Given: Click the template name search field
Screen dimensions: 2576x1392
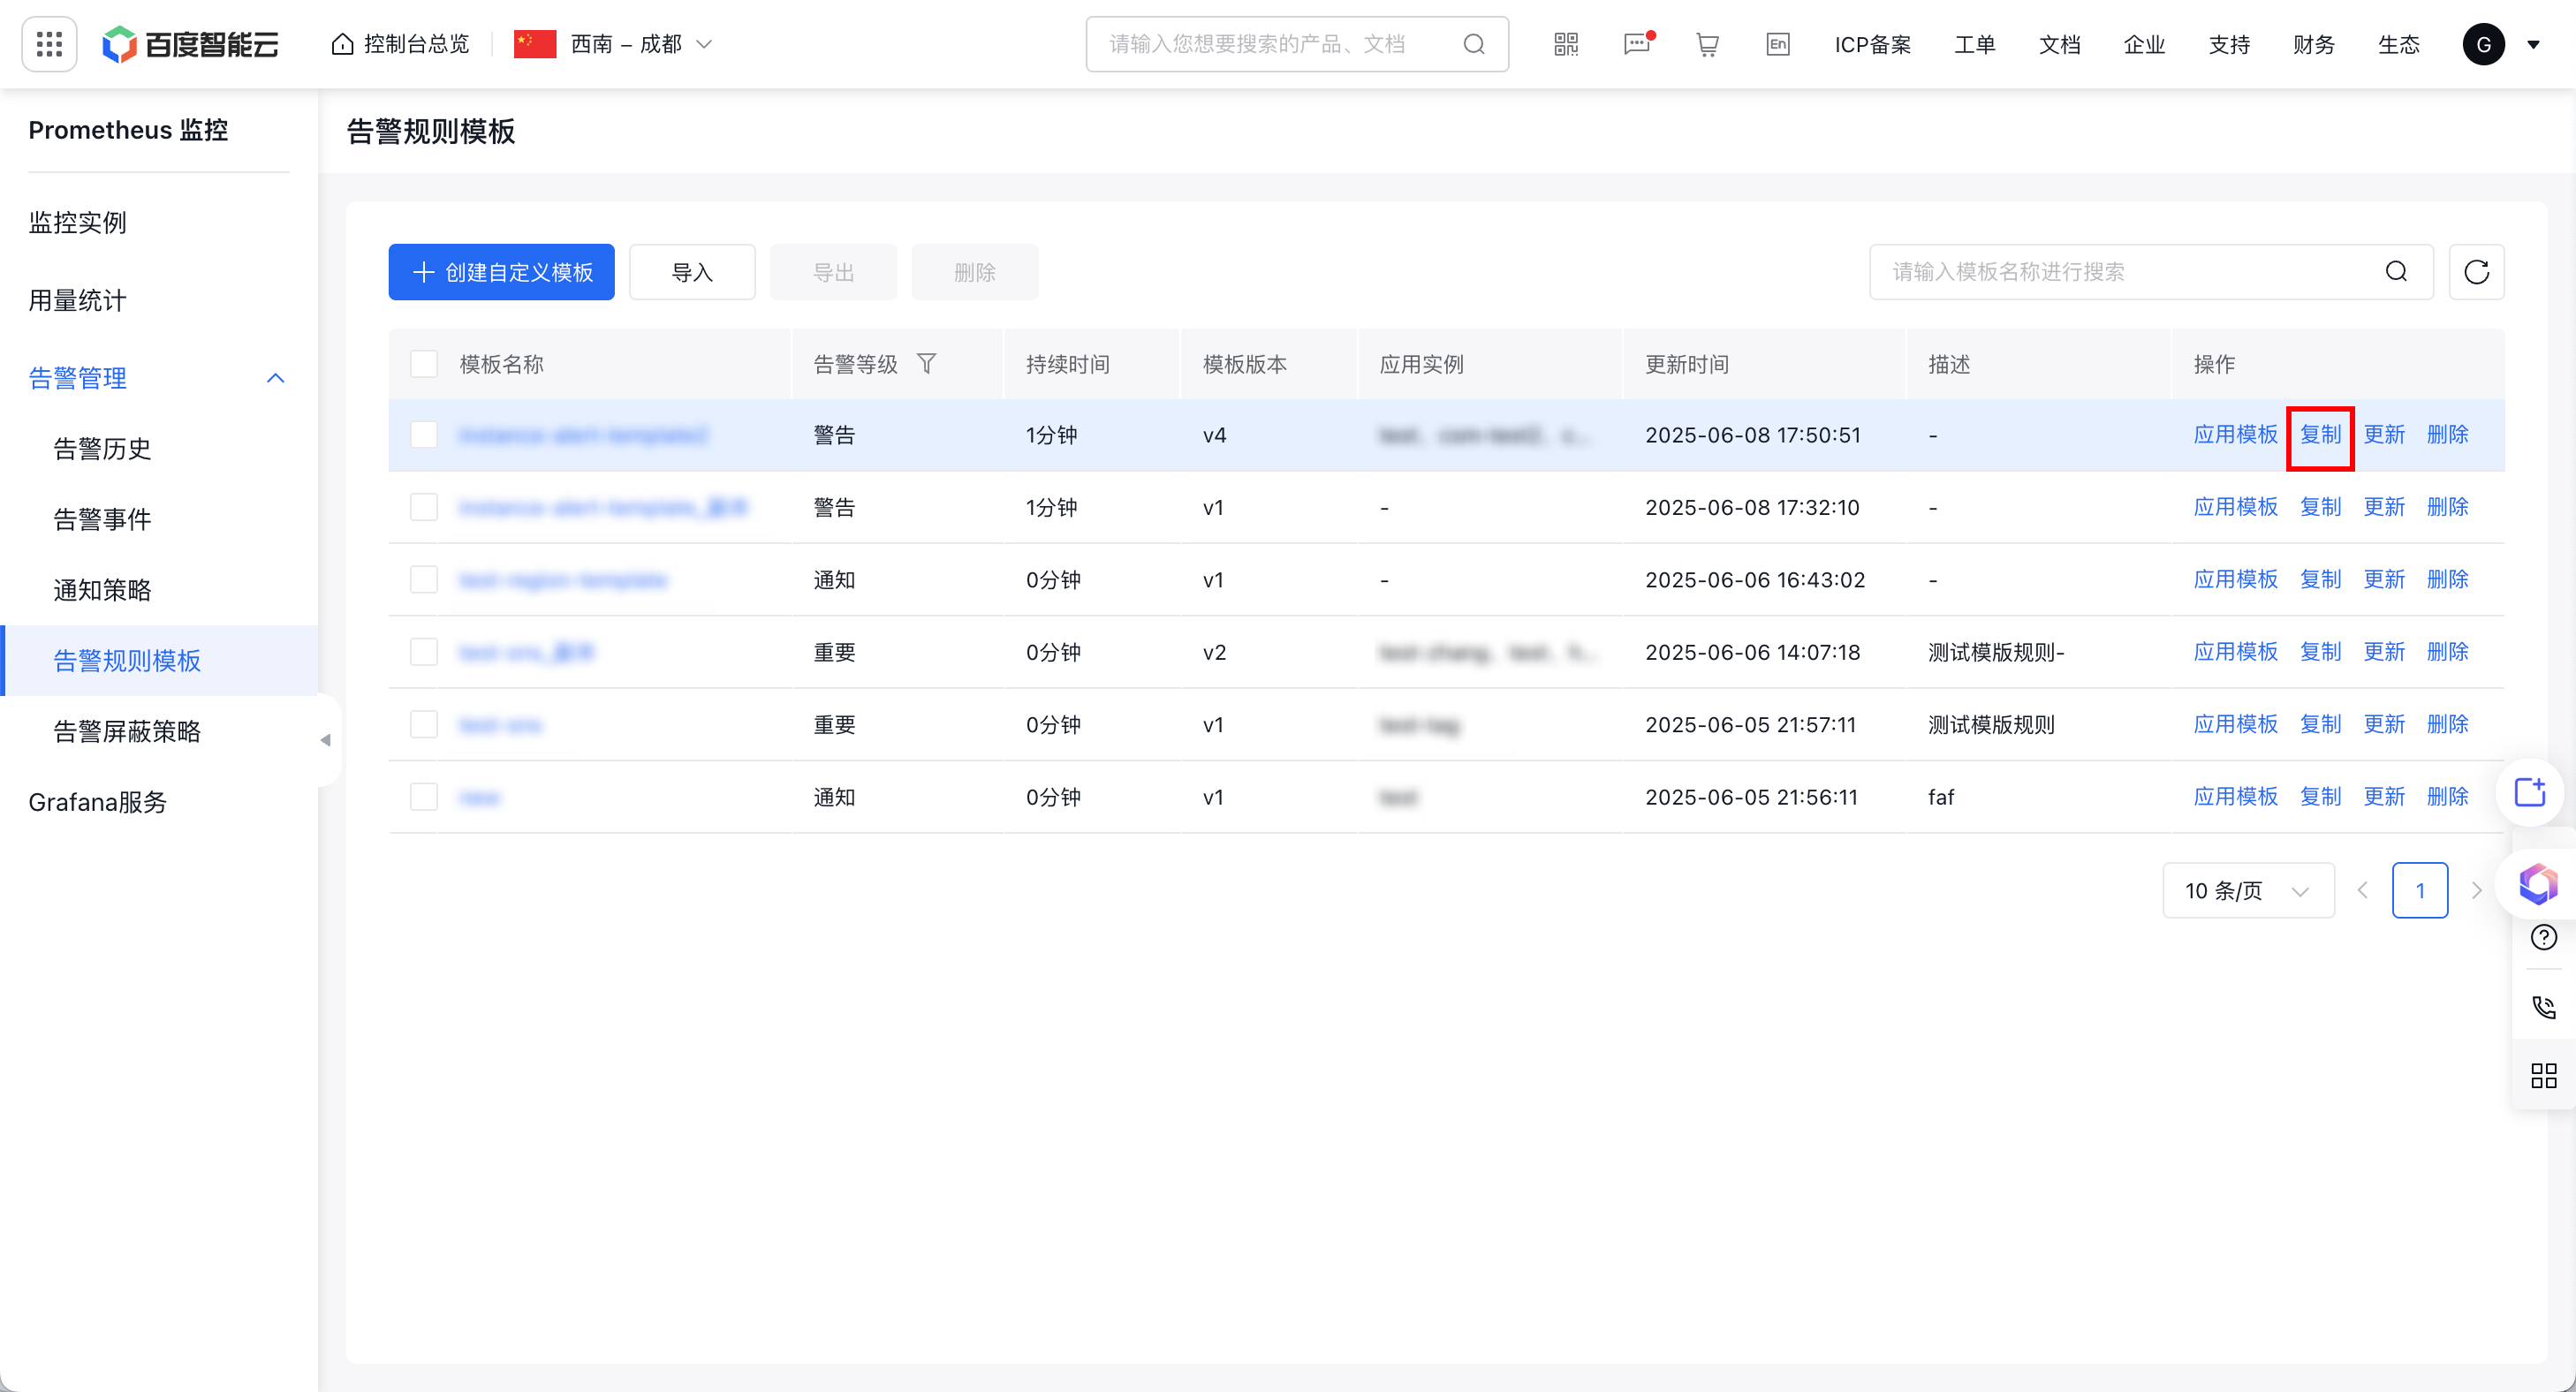Looking at the screenshot, I should click(x=2150, y=272).
